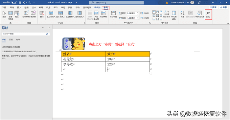
Task: Open 单元格大小 group dialog launcher
Action: [x=150, y=23]
